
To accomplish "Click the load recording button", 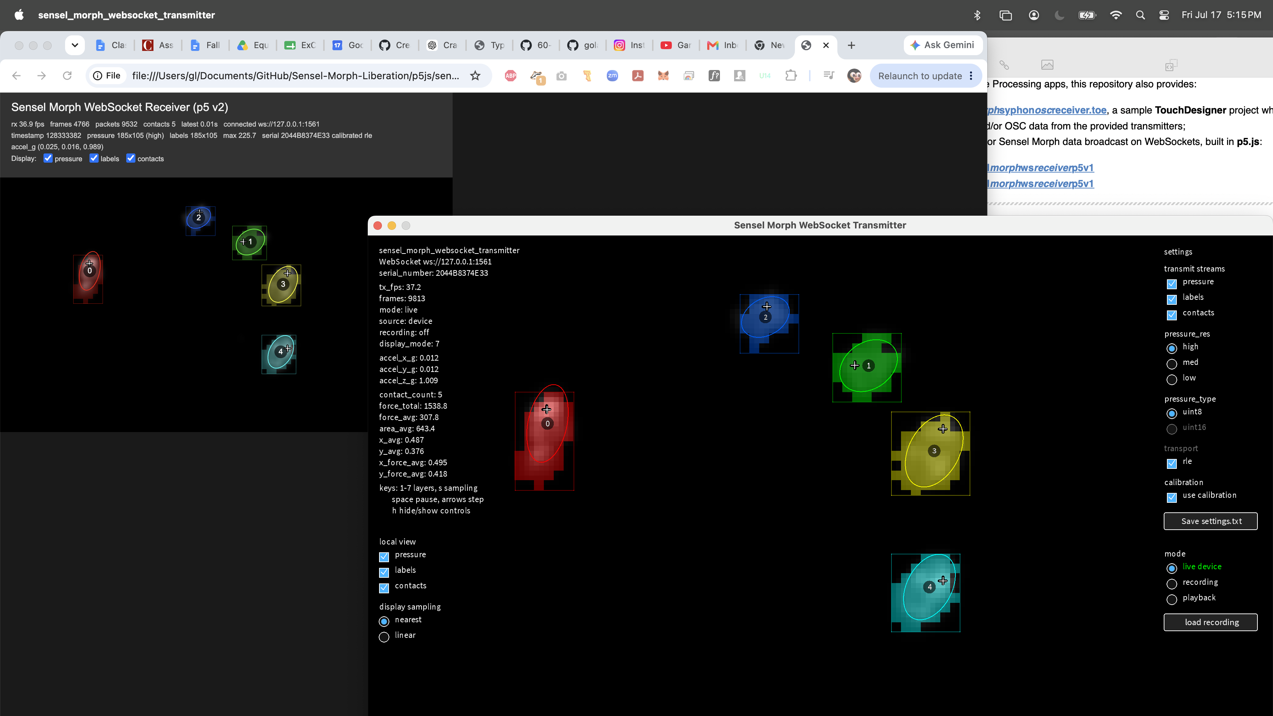I will (x=1211, y=622).
